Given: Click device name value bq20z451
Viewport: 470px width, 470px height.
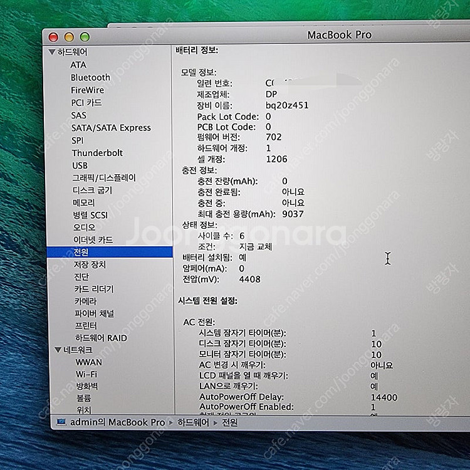Looking at the screenshot, I should point(287,105).
